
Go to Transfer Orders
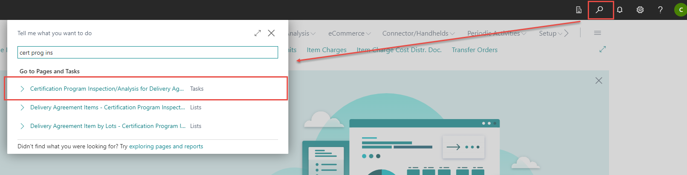coord(474,50)
